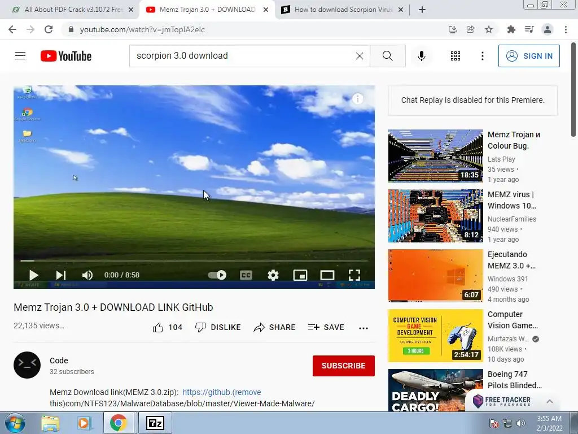Like this video with thumbs up
The height and width of the screenshot is (434, 578).
click(x=167, y=327)
